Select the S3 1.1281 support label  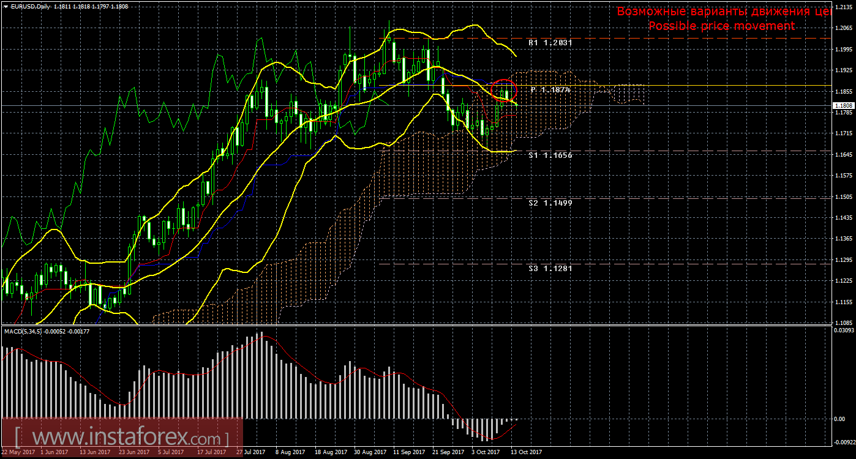point(550,267)
